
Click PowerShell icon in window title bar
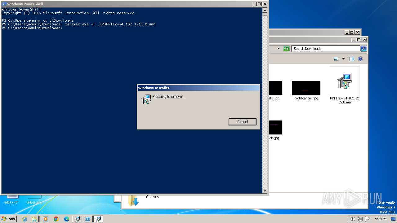pyautogui.click(x=4, y=4)
